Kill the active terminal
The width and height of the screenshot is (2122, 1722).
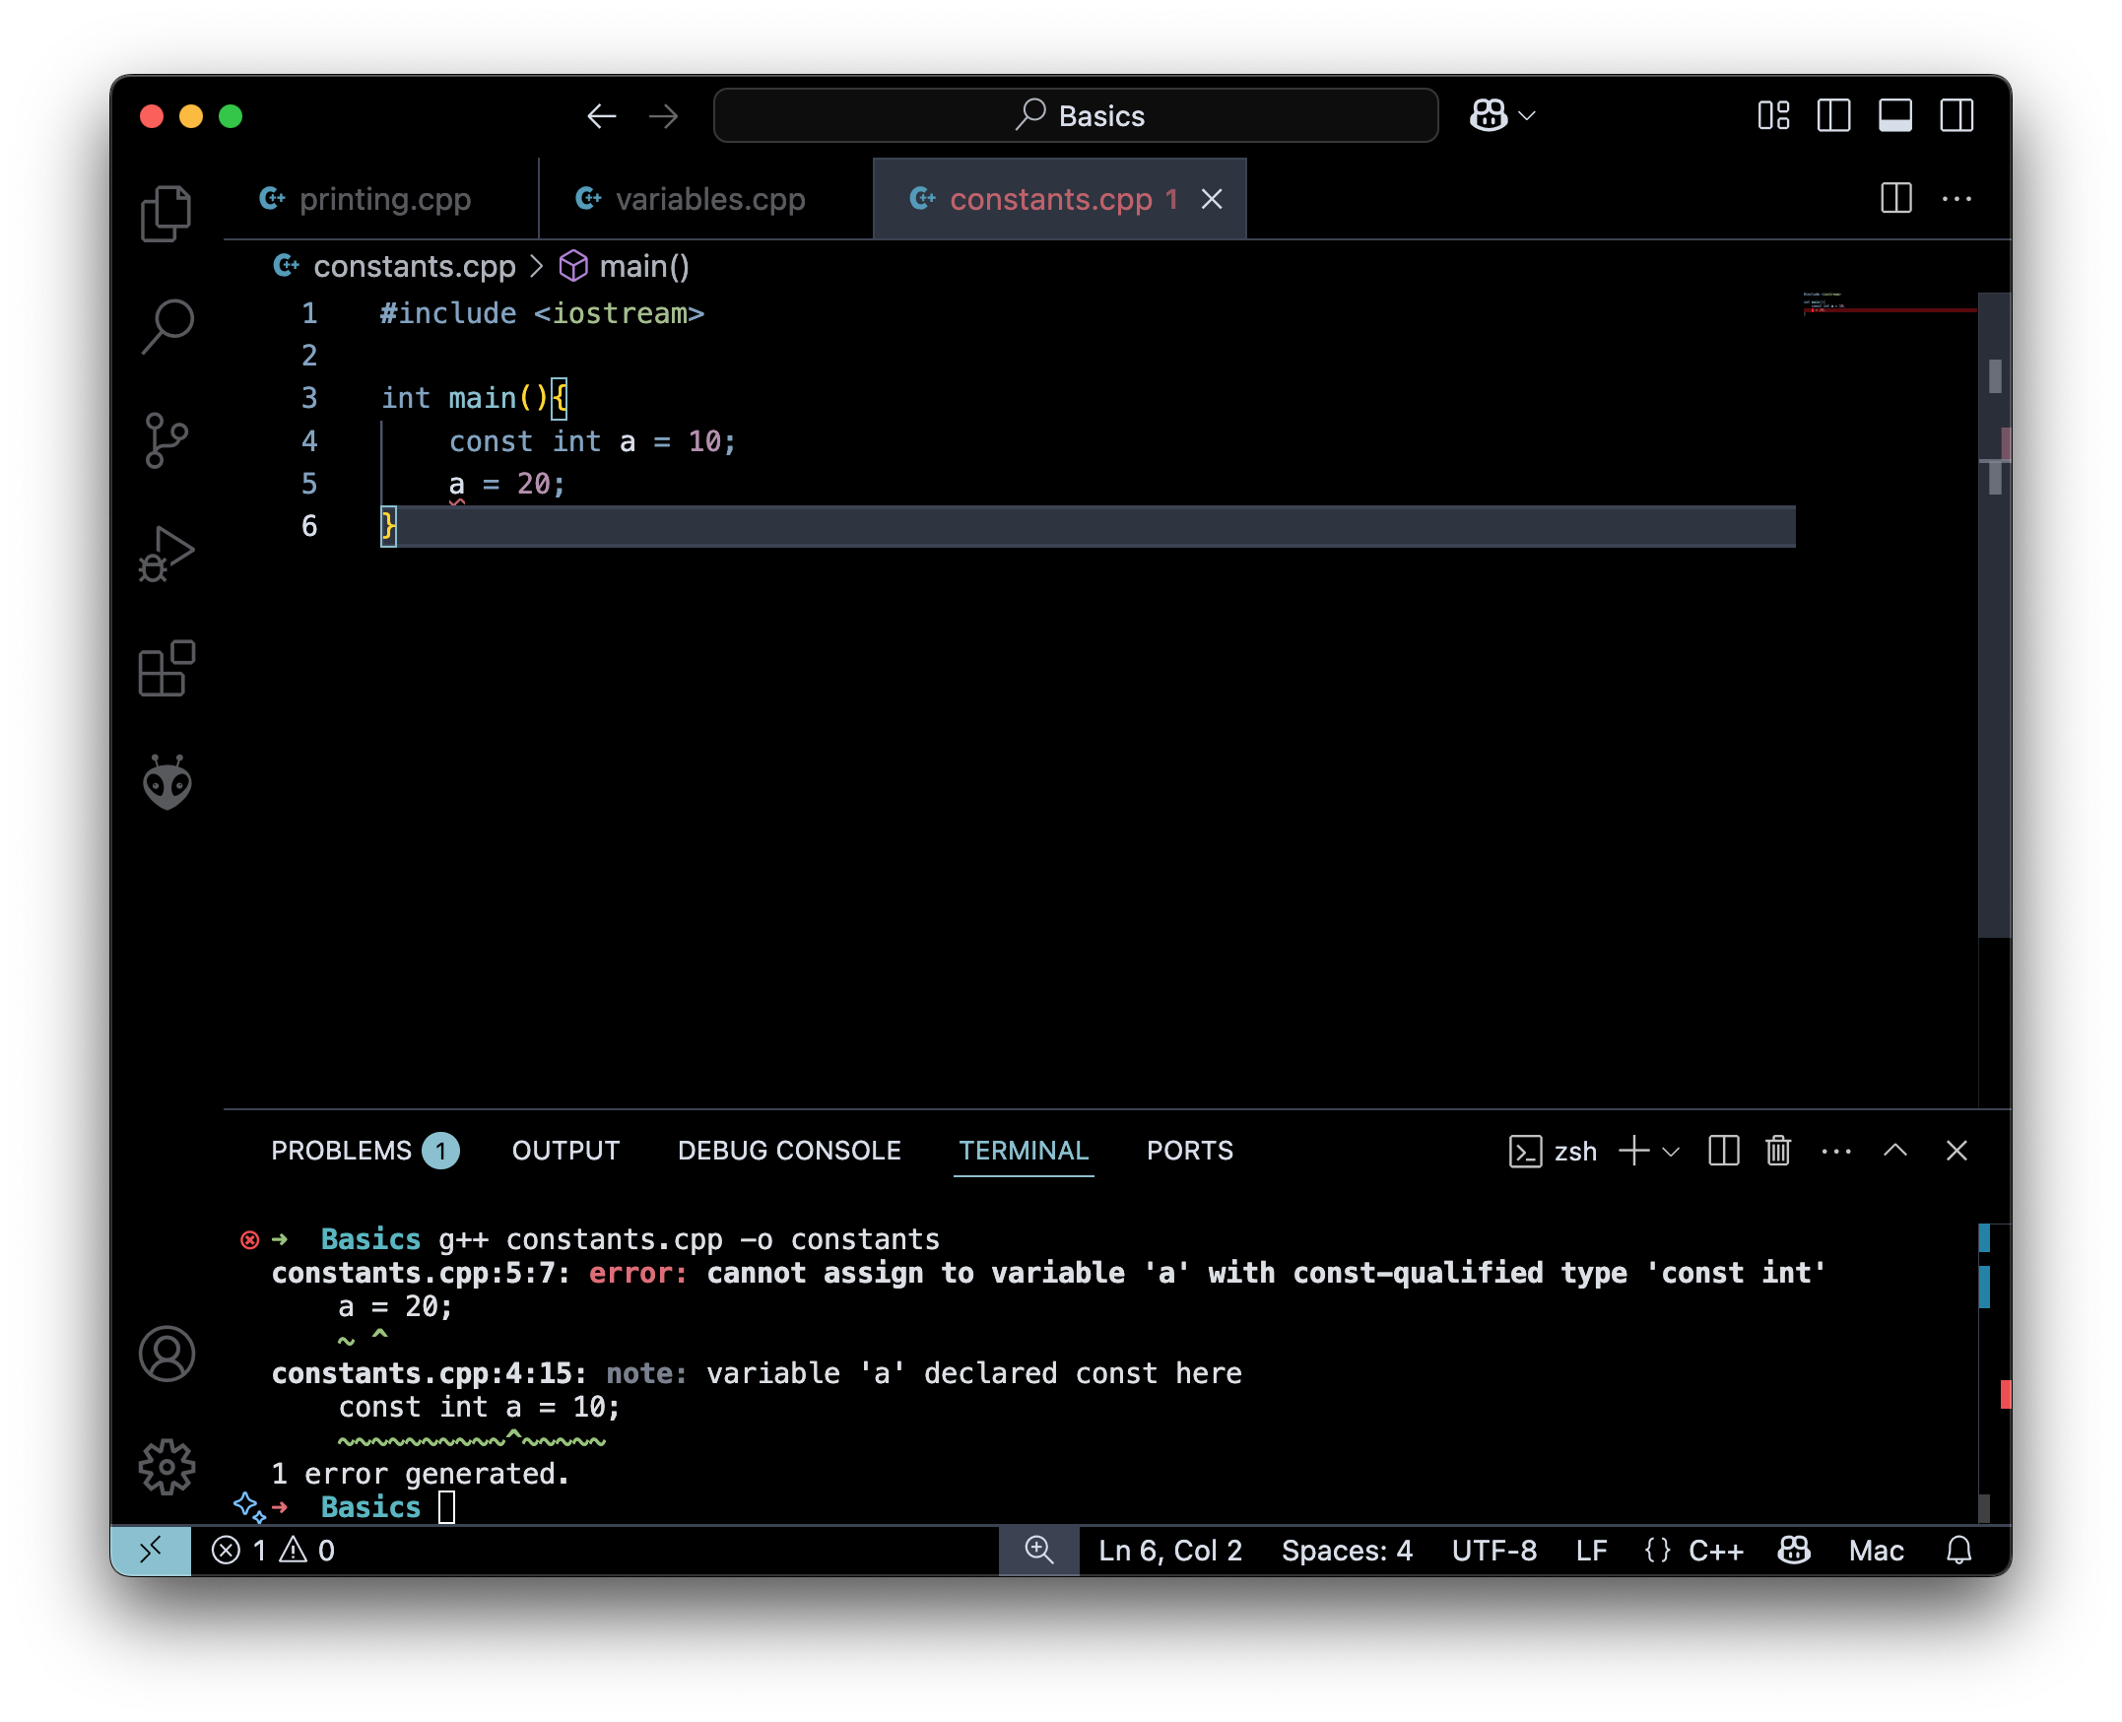pyautogui.click(x=1777, y=1151)
